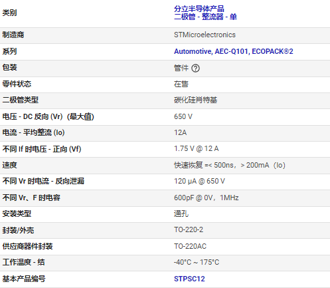This screenshot has width=330, height=288.
Task: Select the 1.75 V @ 12 A value
Action: (197, 148)
